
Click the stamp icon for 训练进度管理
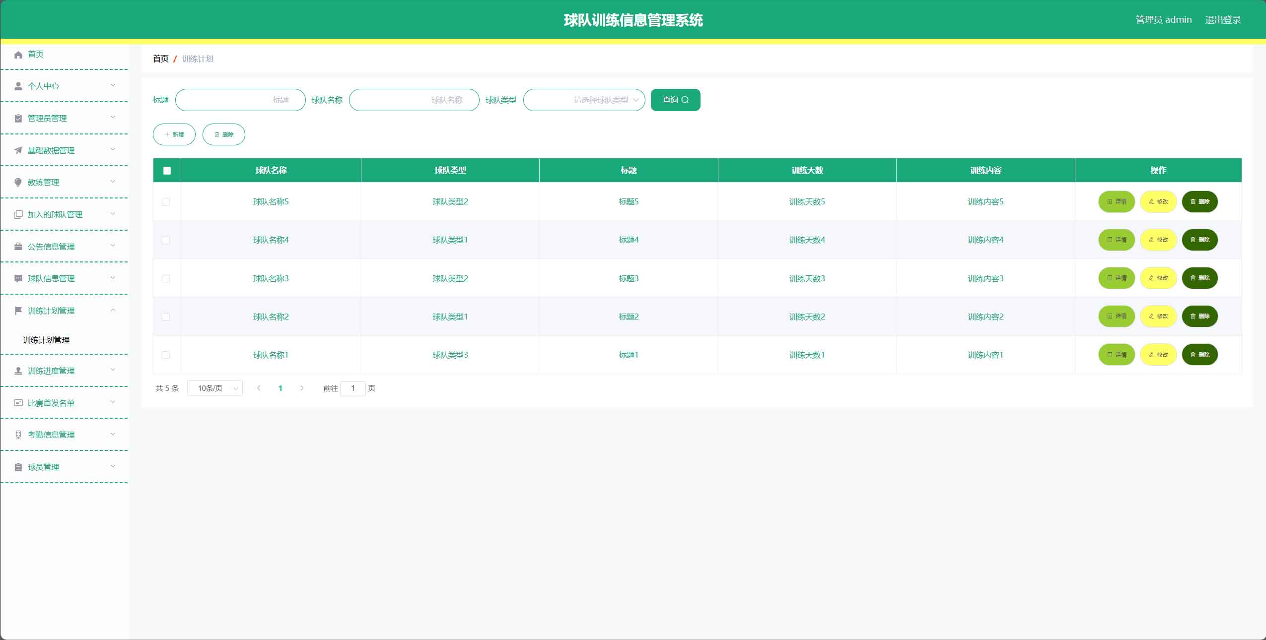pos(18,371)
